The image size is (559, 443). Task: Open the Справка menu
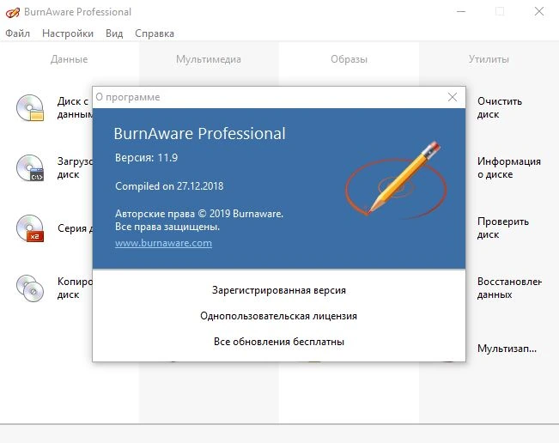[x=155, y=33]
